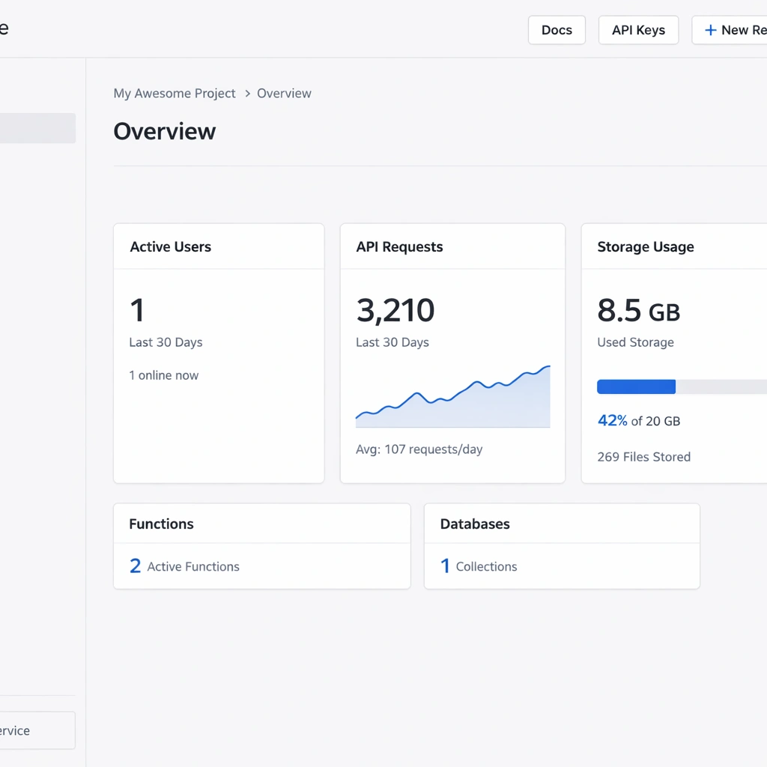Go to My Awesome Project breadcrumb

[175, 94]
